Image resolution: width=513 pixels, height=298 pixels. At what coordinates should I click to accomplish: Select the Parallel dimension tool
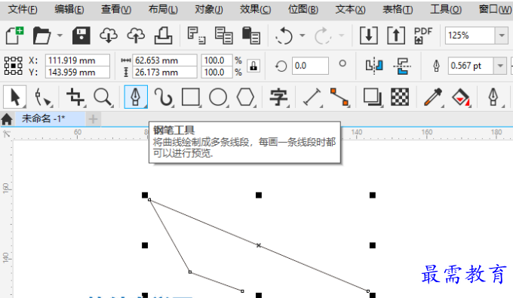[x=312, y=97]
